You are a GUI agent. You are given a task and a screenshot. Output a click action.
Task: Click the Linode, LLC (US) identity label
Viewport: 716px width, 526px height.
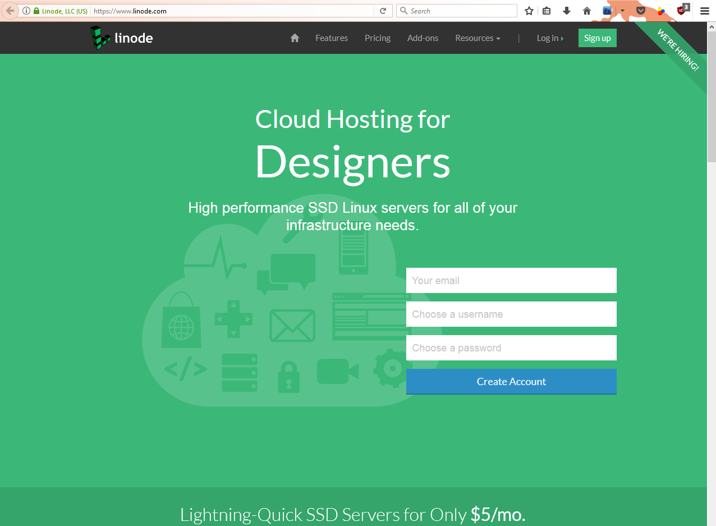pyautogui.click(x=65, y=11)
